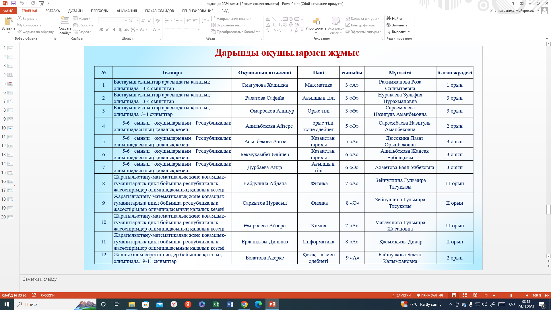Viewport: 551px width, 310px height.
Task: Switch to Reading view in status bar
Action: click(476, 295)
